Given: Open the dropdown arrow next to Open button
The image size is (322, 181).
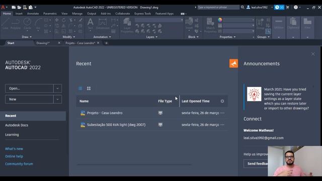Looking at the screenshot, I should point(57,88).
